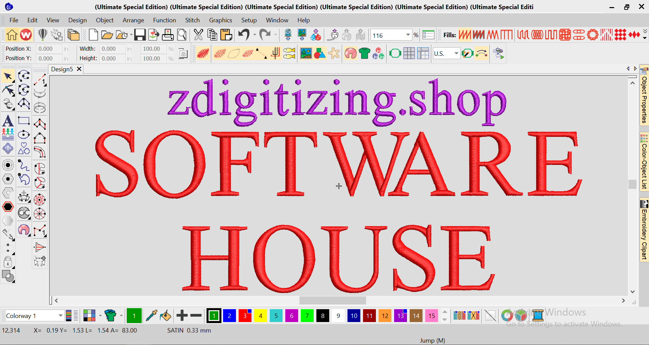Add a color with plus button

(x=182, y=316)
